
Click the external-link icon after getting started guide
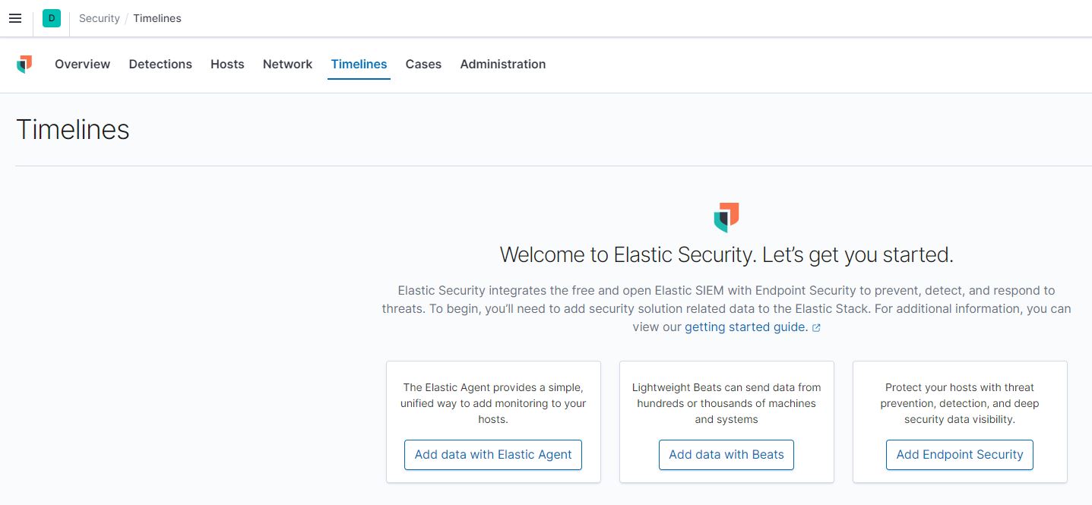pos(817,327)
